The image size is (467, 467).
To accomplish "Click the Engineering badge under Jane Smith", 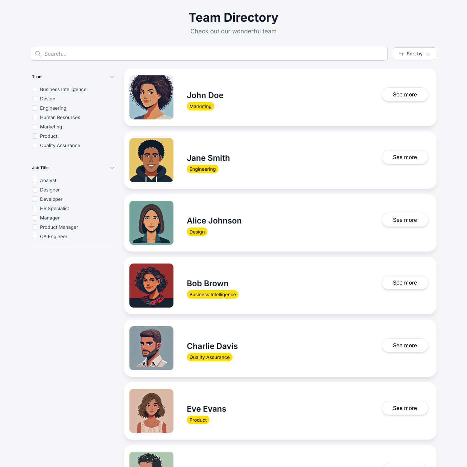I will click(202, 169).
